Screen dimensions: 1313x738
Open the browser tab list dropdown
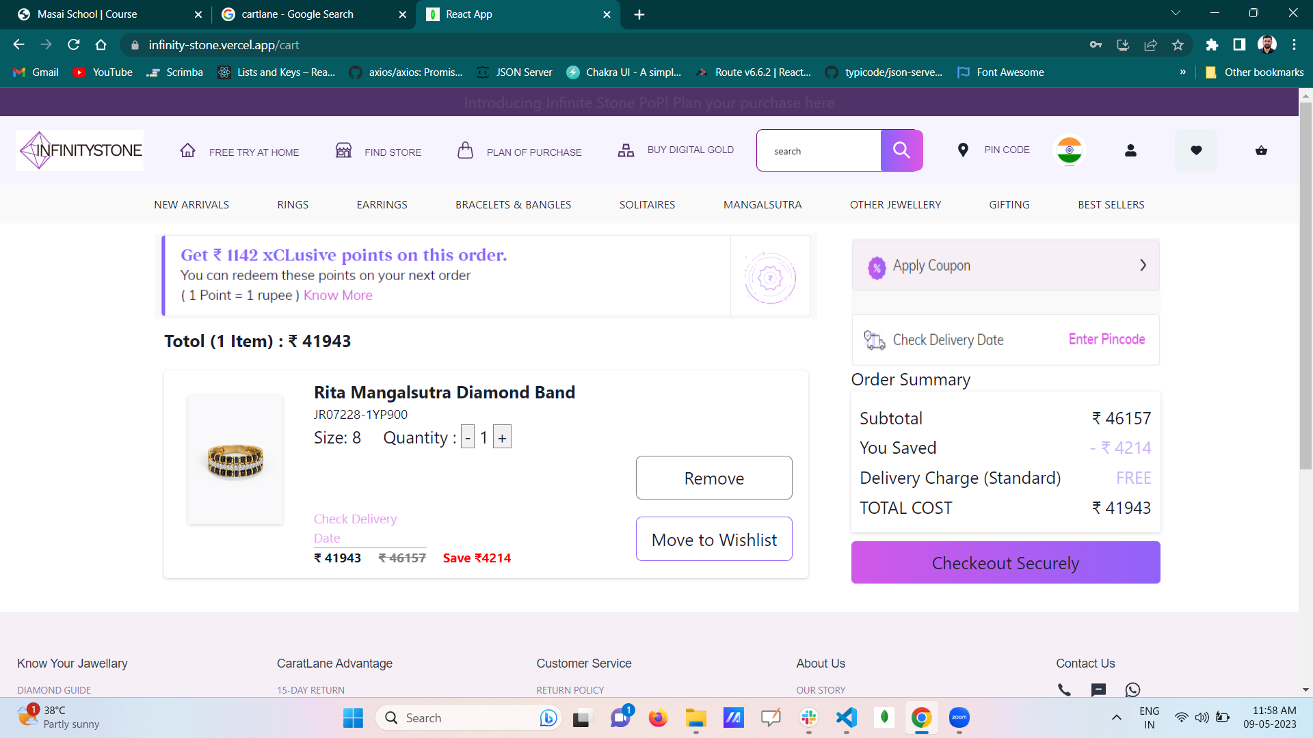(x=1176, y=13)
